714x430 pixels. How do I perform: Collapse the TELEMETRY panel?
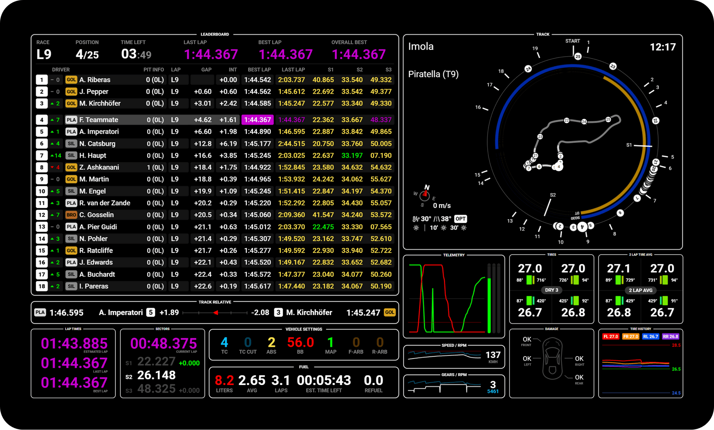454,255
